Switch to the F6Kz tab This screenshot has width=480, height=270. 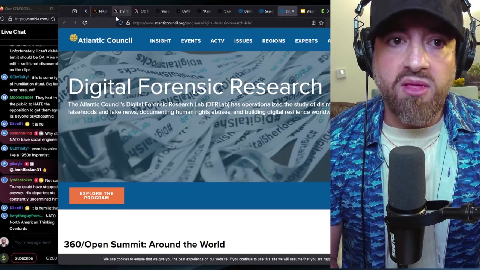(100, 11)
